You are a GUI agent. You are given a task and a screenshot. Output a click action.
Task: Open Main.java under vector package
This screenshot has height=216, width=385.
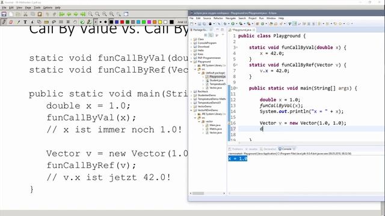tap(215, 125)
